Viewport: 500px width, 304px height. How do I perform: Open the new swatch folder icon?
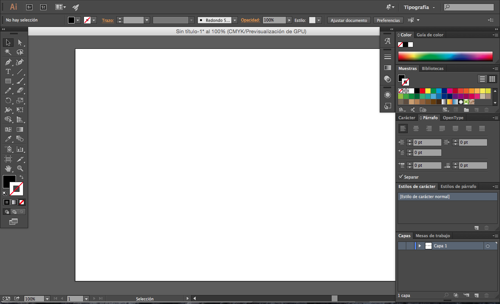466,110
